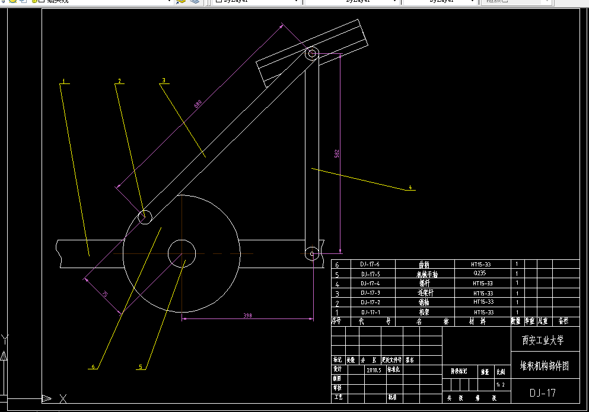Click the 75 dimension text
Viewport: 589px width, 412px height.
pos(104,294)
